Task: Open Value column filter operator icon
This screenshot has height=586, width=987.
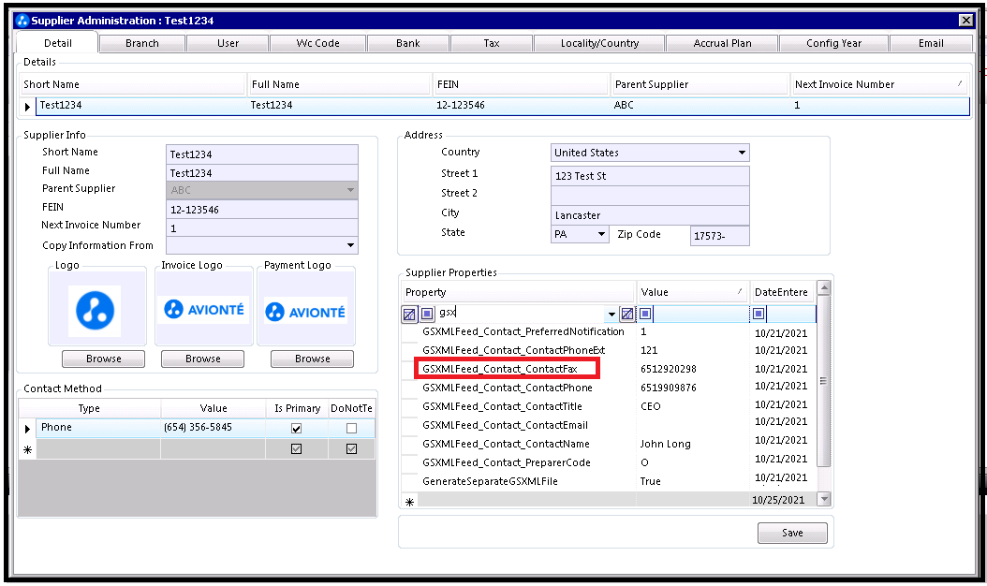Action: 646,314
